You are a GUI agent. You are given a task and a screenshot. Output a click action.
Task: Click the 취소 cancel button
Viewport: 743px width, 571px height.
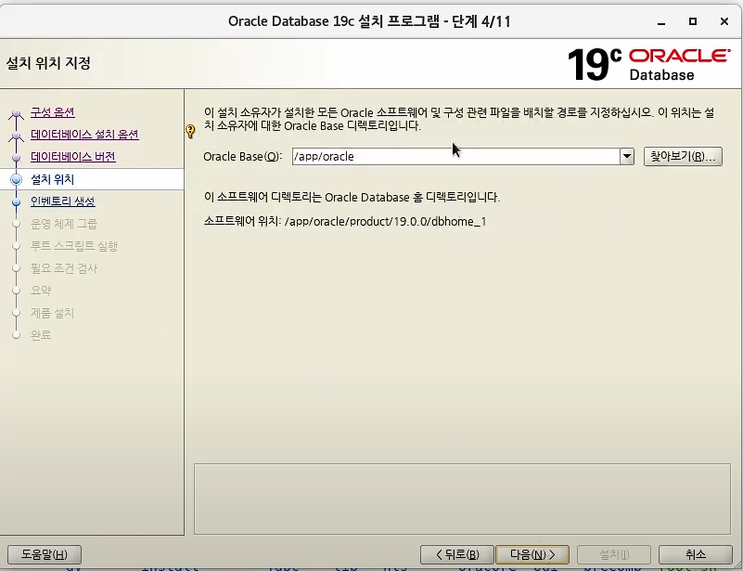click(696, 554)
